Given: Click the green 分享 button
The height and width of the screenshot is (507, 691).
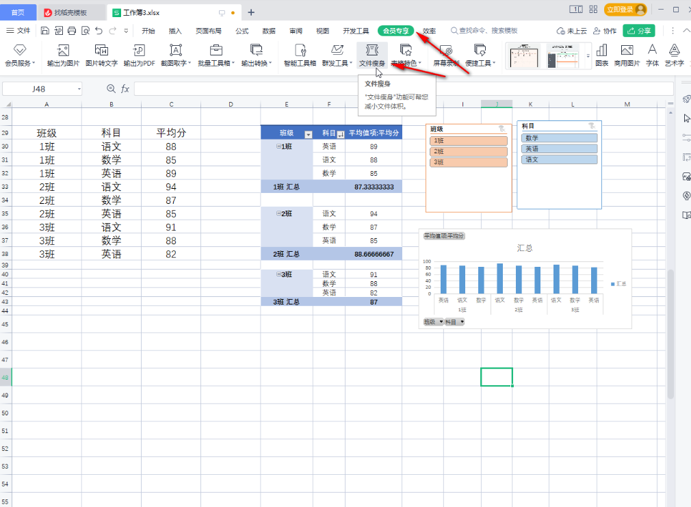Looking at the screenshot, I should 639,31.
